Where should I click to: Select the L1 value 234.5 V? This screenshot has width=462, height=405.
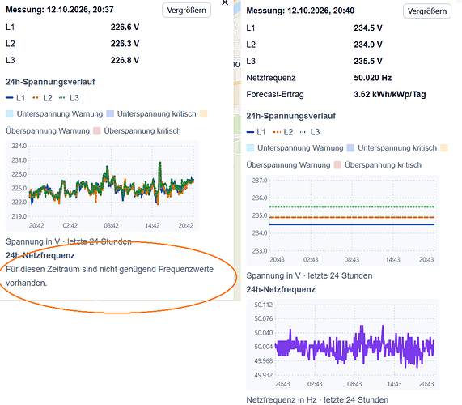click(x=368, y=28)
